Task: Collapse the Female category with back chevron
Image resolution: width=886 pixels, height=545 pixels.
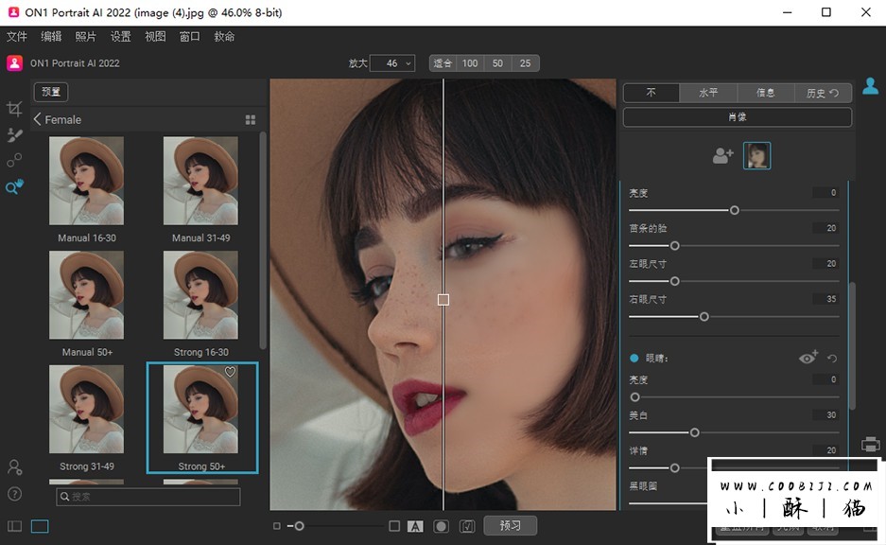Action: click(x=36, y=119)
